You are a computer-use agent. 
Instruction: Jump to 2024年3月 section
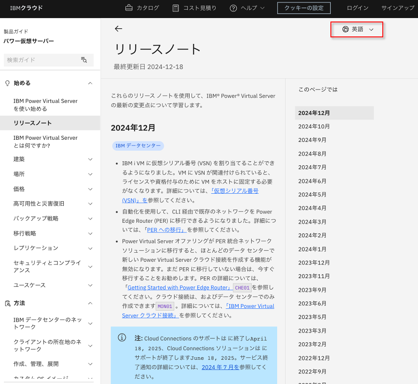(312, 222)
